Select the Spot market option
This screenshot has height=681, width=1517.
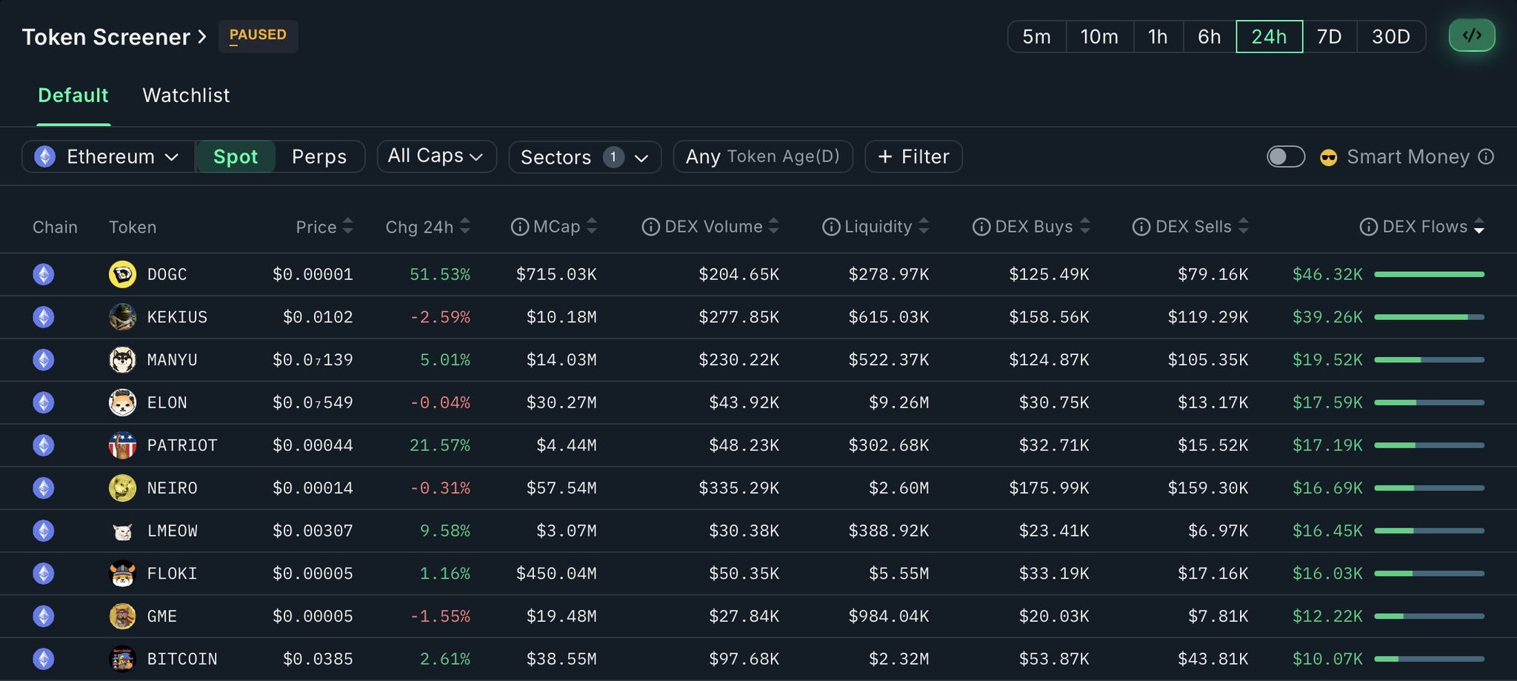(236, 156)
